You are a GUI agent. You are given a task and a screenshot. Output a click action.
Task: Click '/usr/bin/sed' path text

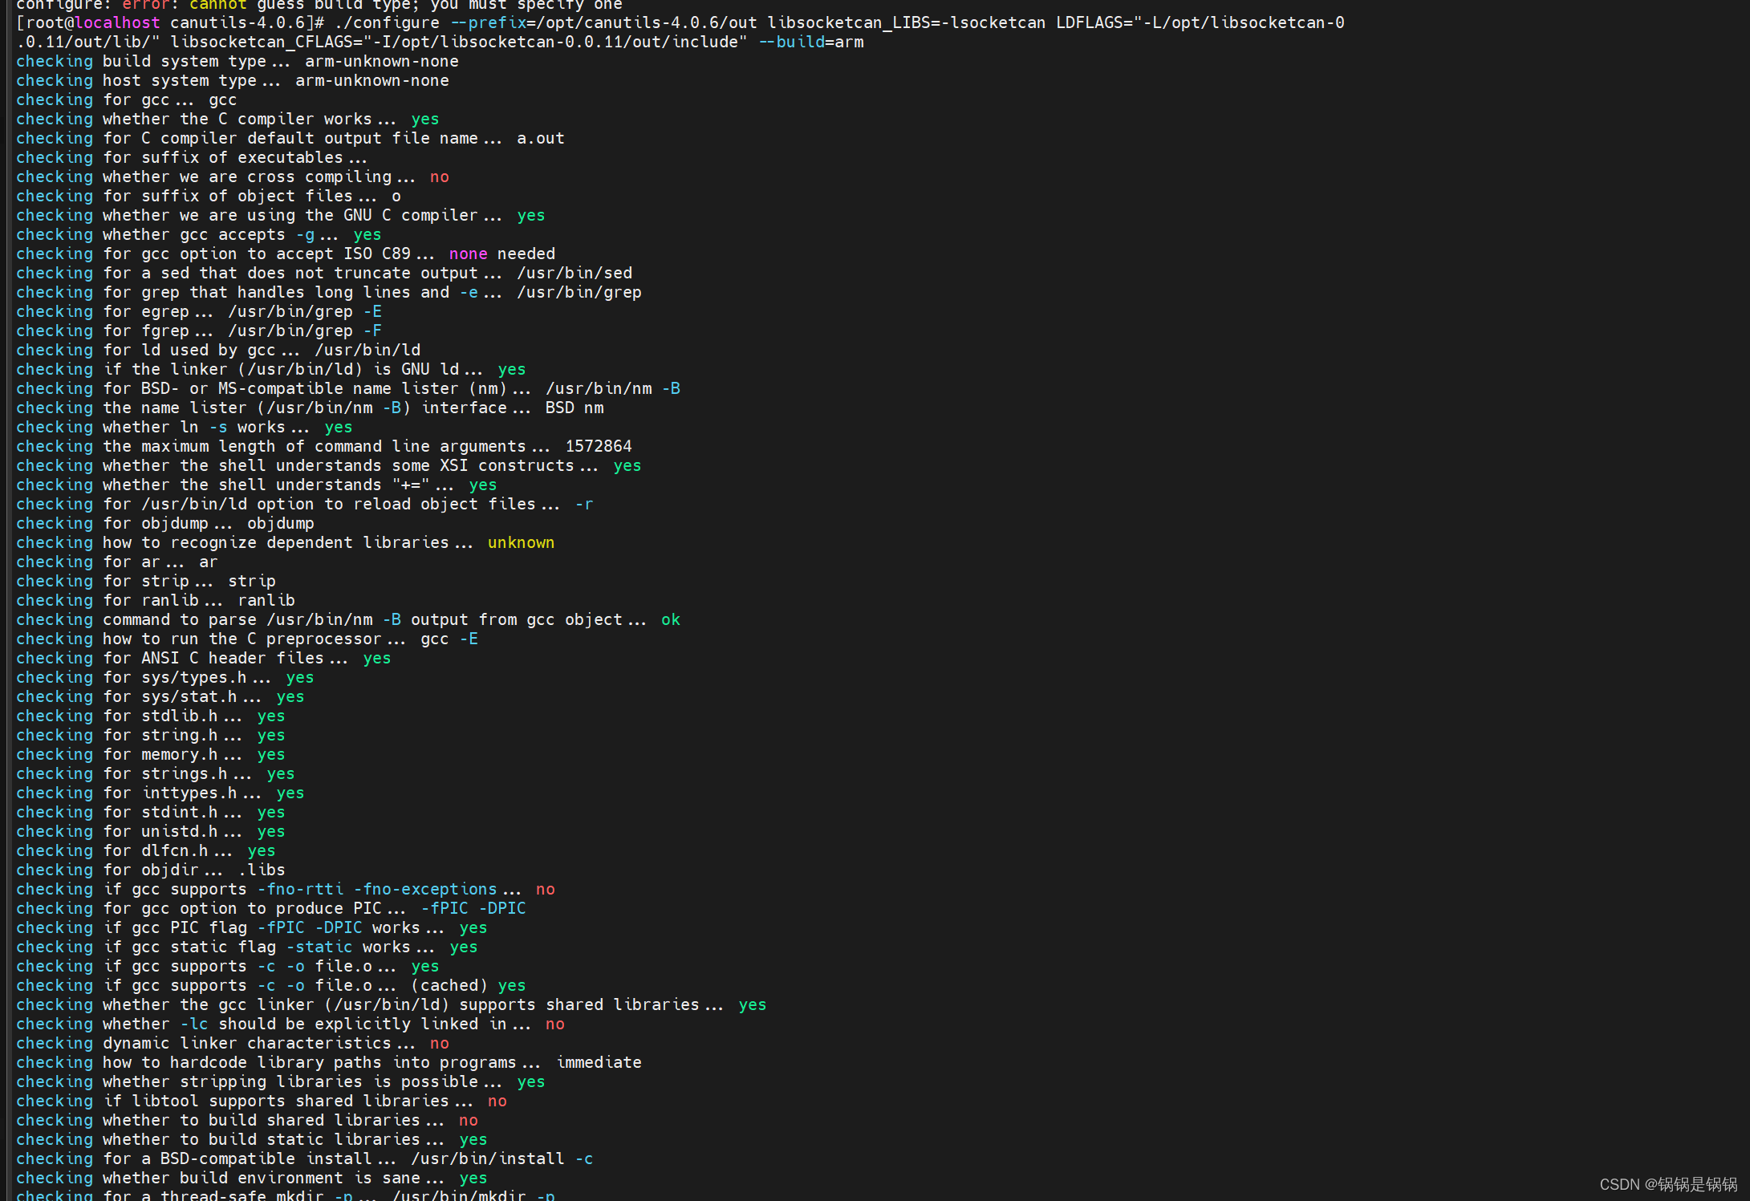(x=575, y=273)
